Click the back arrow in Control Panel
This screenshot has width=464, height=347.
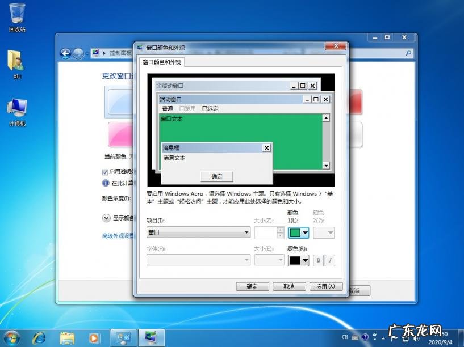[65, 53]
